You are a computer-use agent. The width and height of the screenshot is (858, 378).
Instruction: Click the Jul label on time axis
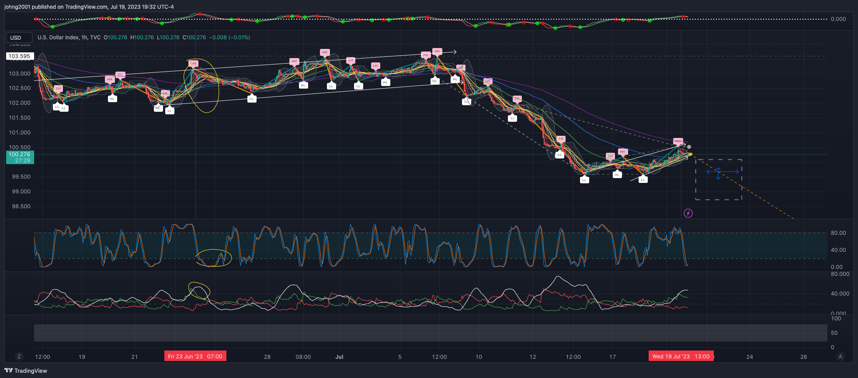339,357
